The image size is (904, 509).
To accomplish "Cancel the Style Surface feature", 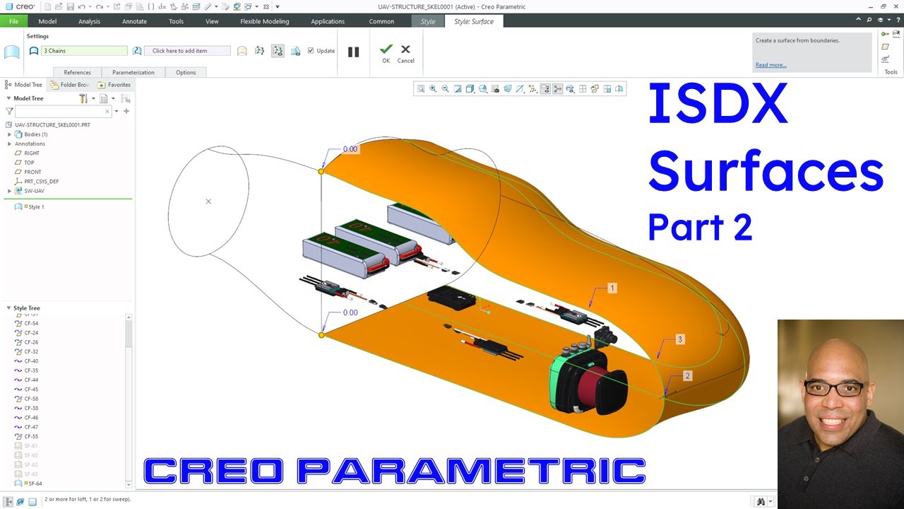I will (x=405, y=53).
